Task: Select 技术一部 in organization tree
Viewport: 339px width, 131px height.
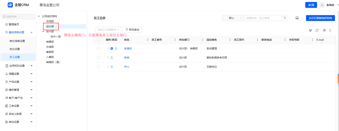Action: (56, 37)
